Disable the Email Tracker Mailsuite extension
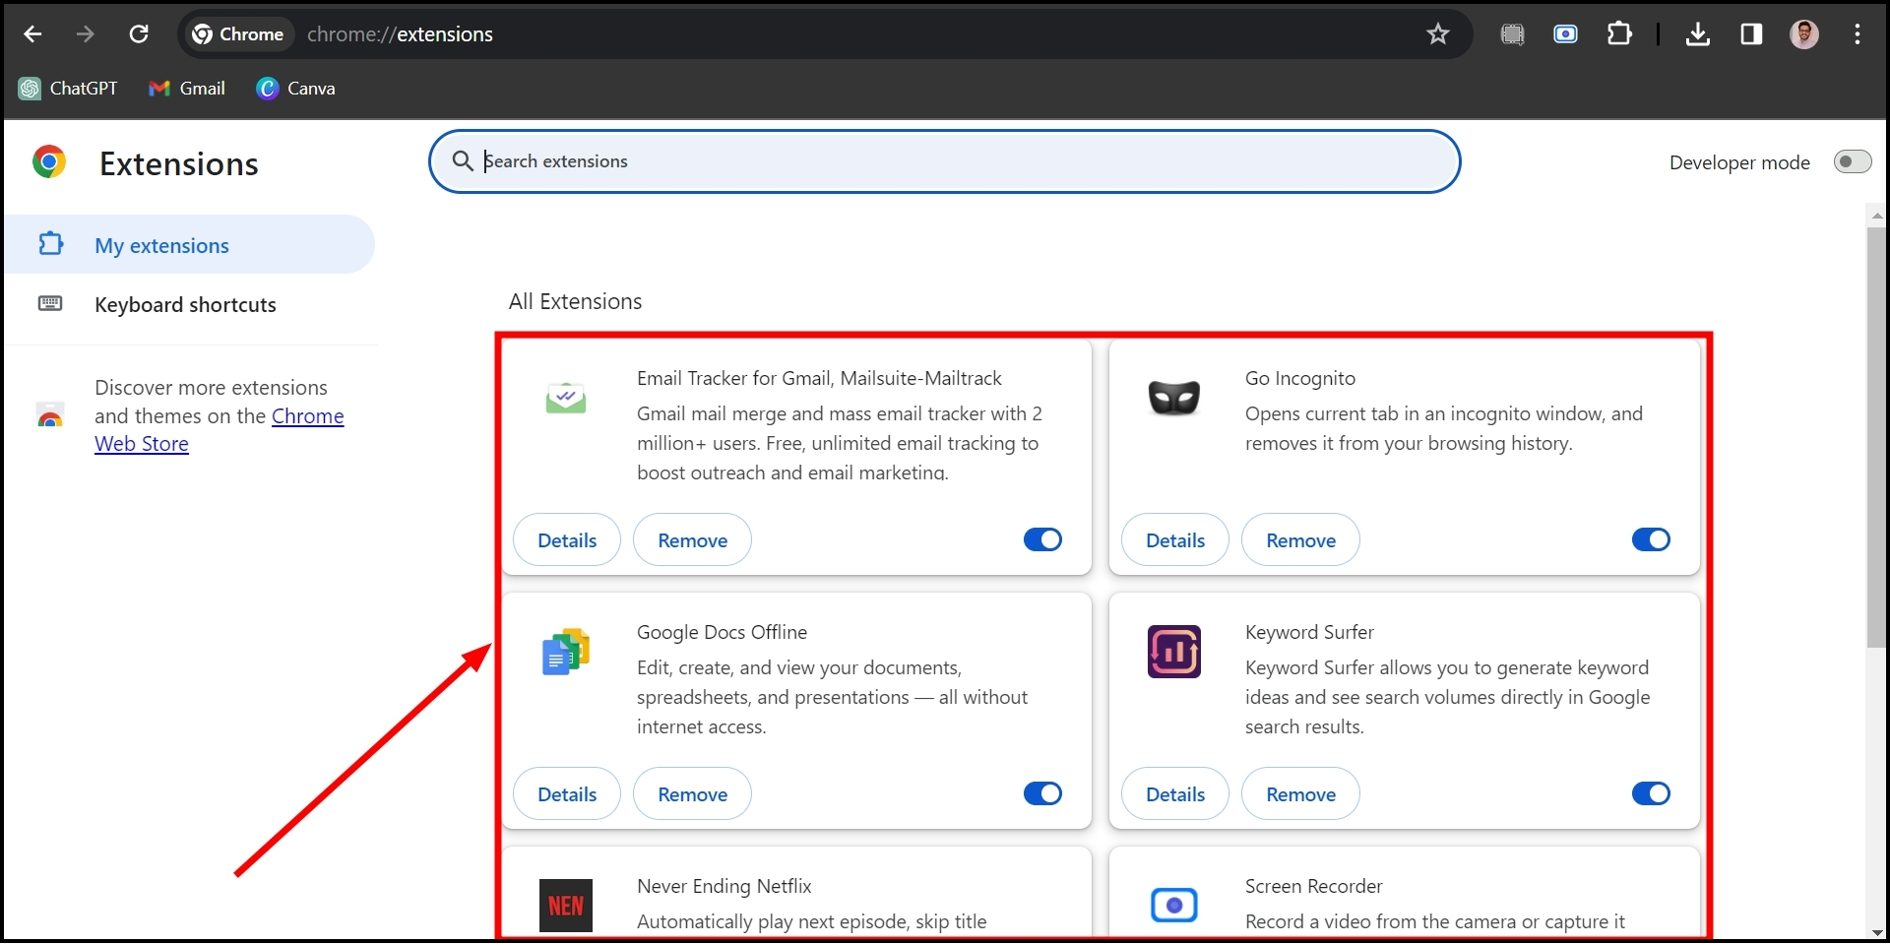The image size is (1890, 945). click(x=1042, y=539)
